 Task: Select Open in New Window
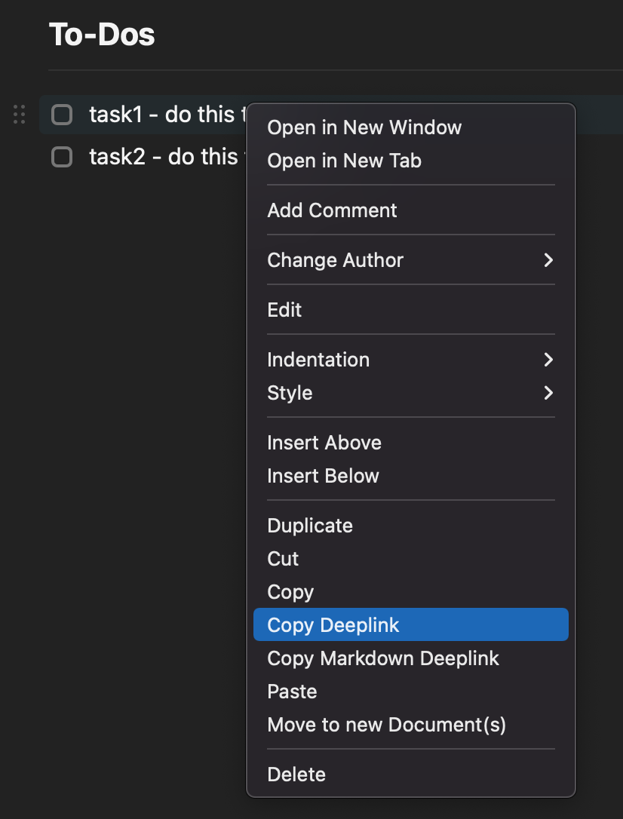(365, 127)
